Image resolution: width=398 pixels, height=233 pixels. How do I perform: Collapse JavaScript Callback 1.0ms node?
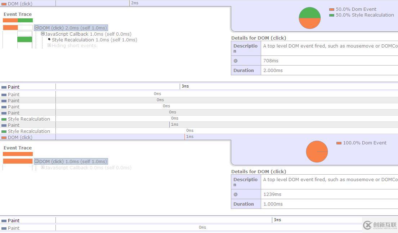43,34
